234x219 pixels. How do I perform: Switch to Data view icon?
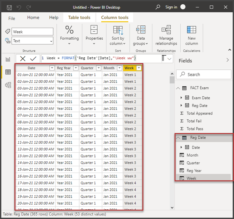pyautogui.click(x=8, y=72)
